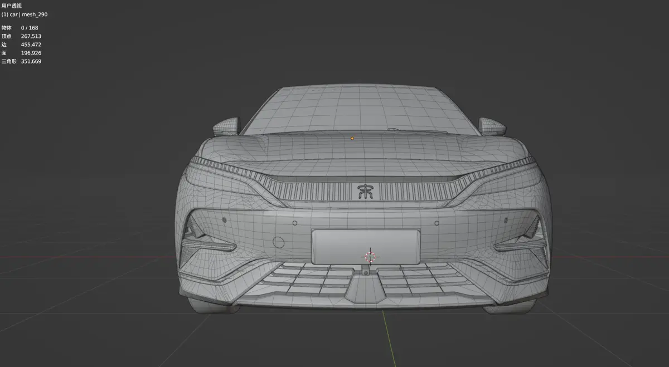
Task: Click the 用户透视 view label
Action: (12, 6)
